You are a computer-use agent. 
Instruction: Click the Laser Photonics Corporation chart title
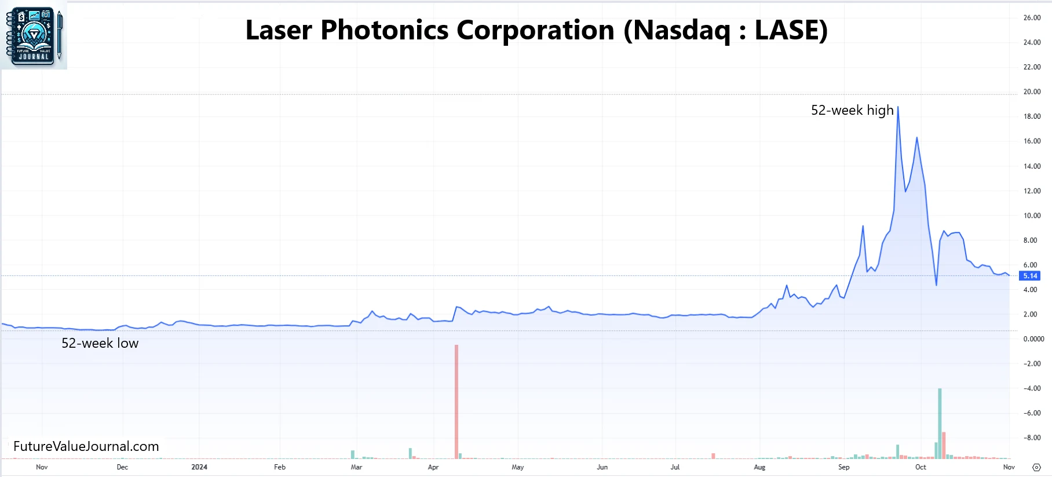click(536, 30)
